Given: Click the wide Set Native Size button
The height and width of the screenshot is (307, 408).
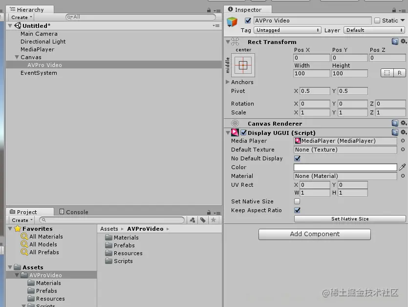Looking at the screenshot, I should (x=350, y=219).
